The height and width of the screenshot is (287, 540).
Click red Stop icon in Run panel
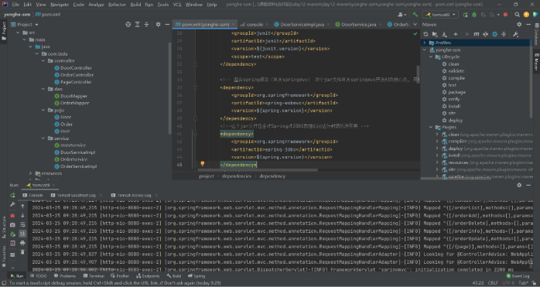12,216
